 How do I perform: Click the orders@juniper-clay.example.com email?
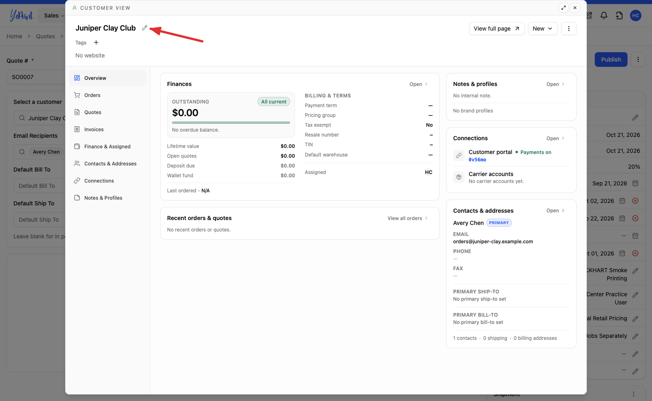point(493,242)
